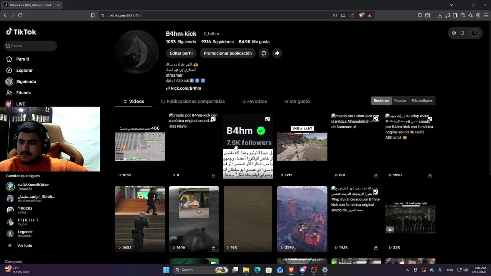Open the Windows Start menu
The height and width of the screenshot is (276, 491).
coord(166,270)
